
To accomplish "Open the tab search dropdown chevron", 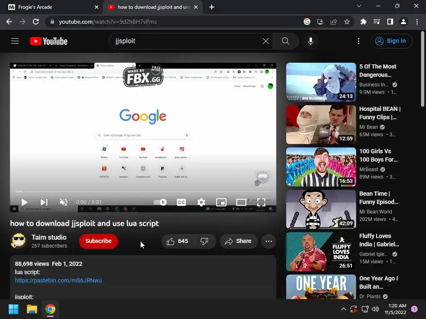I will (x=359, y=6).
